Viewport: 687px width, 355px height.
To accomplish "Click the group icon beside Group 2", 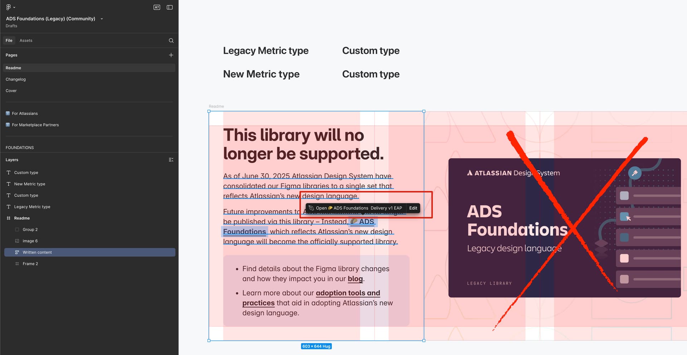I will [x=17, y=230].
